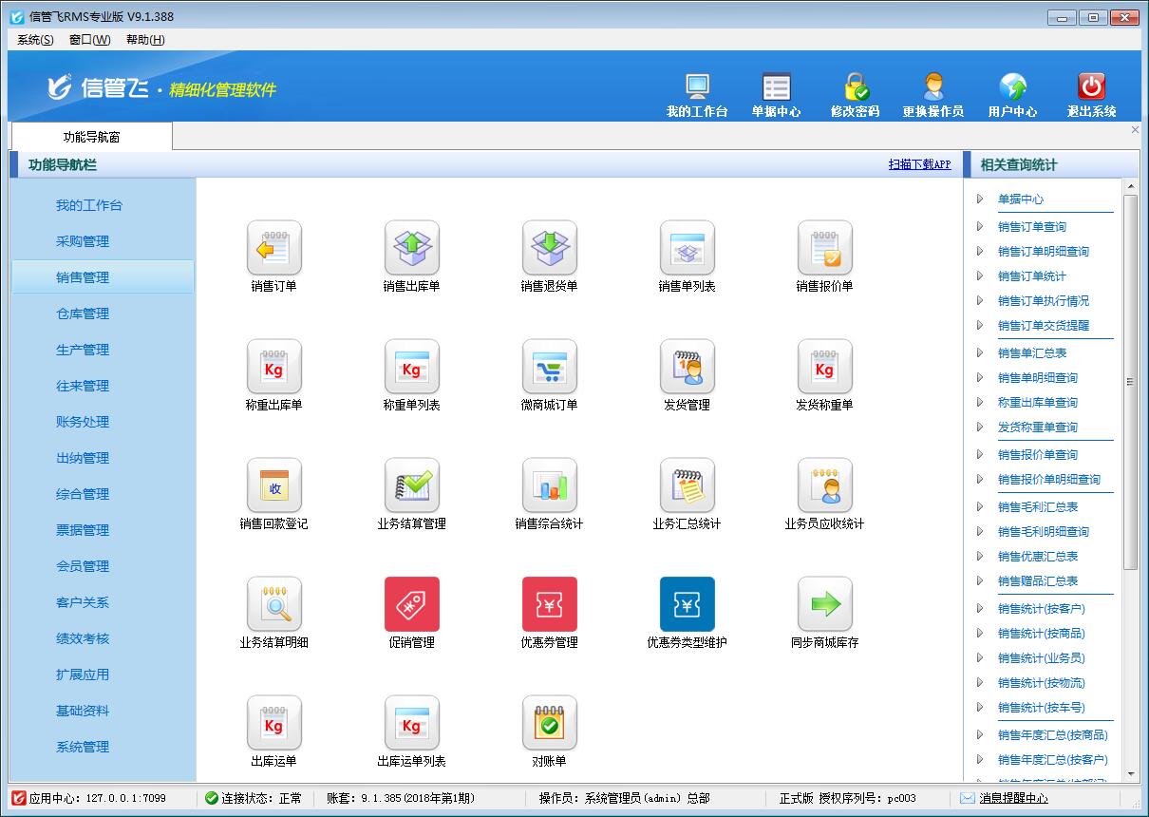
Task: Open the 对账单 icon
Action: click(549, 722)
